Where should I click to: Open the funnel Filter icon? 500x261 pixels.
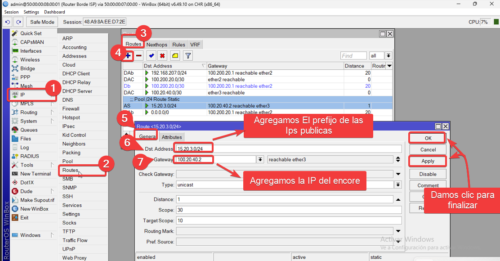coord(188,56)
